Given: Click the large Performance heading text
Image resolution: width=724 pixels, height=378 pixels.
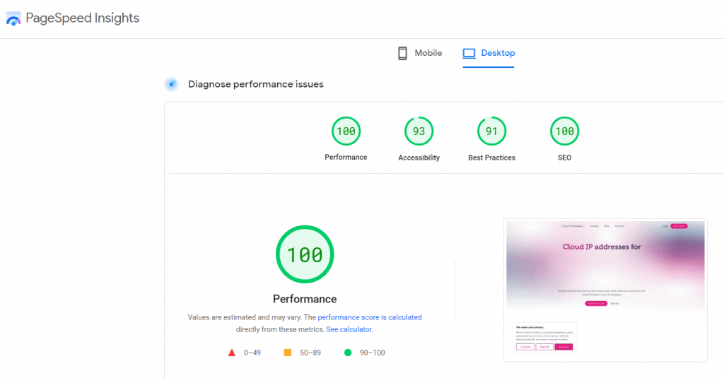Looking at the screenshot, I should click(305, 299).
